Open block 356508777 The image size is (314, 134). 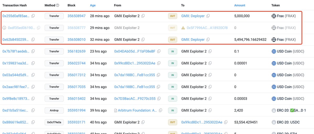click(76, 28)
